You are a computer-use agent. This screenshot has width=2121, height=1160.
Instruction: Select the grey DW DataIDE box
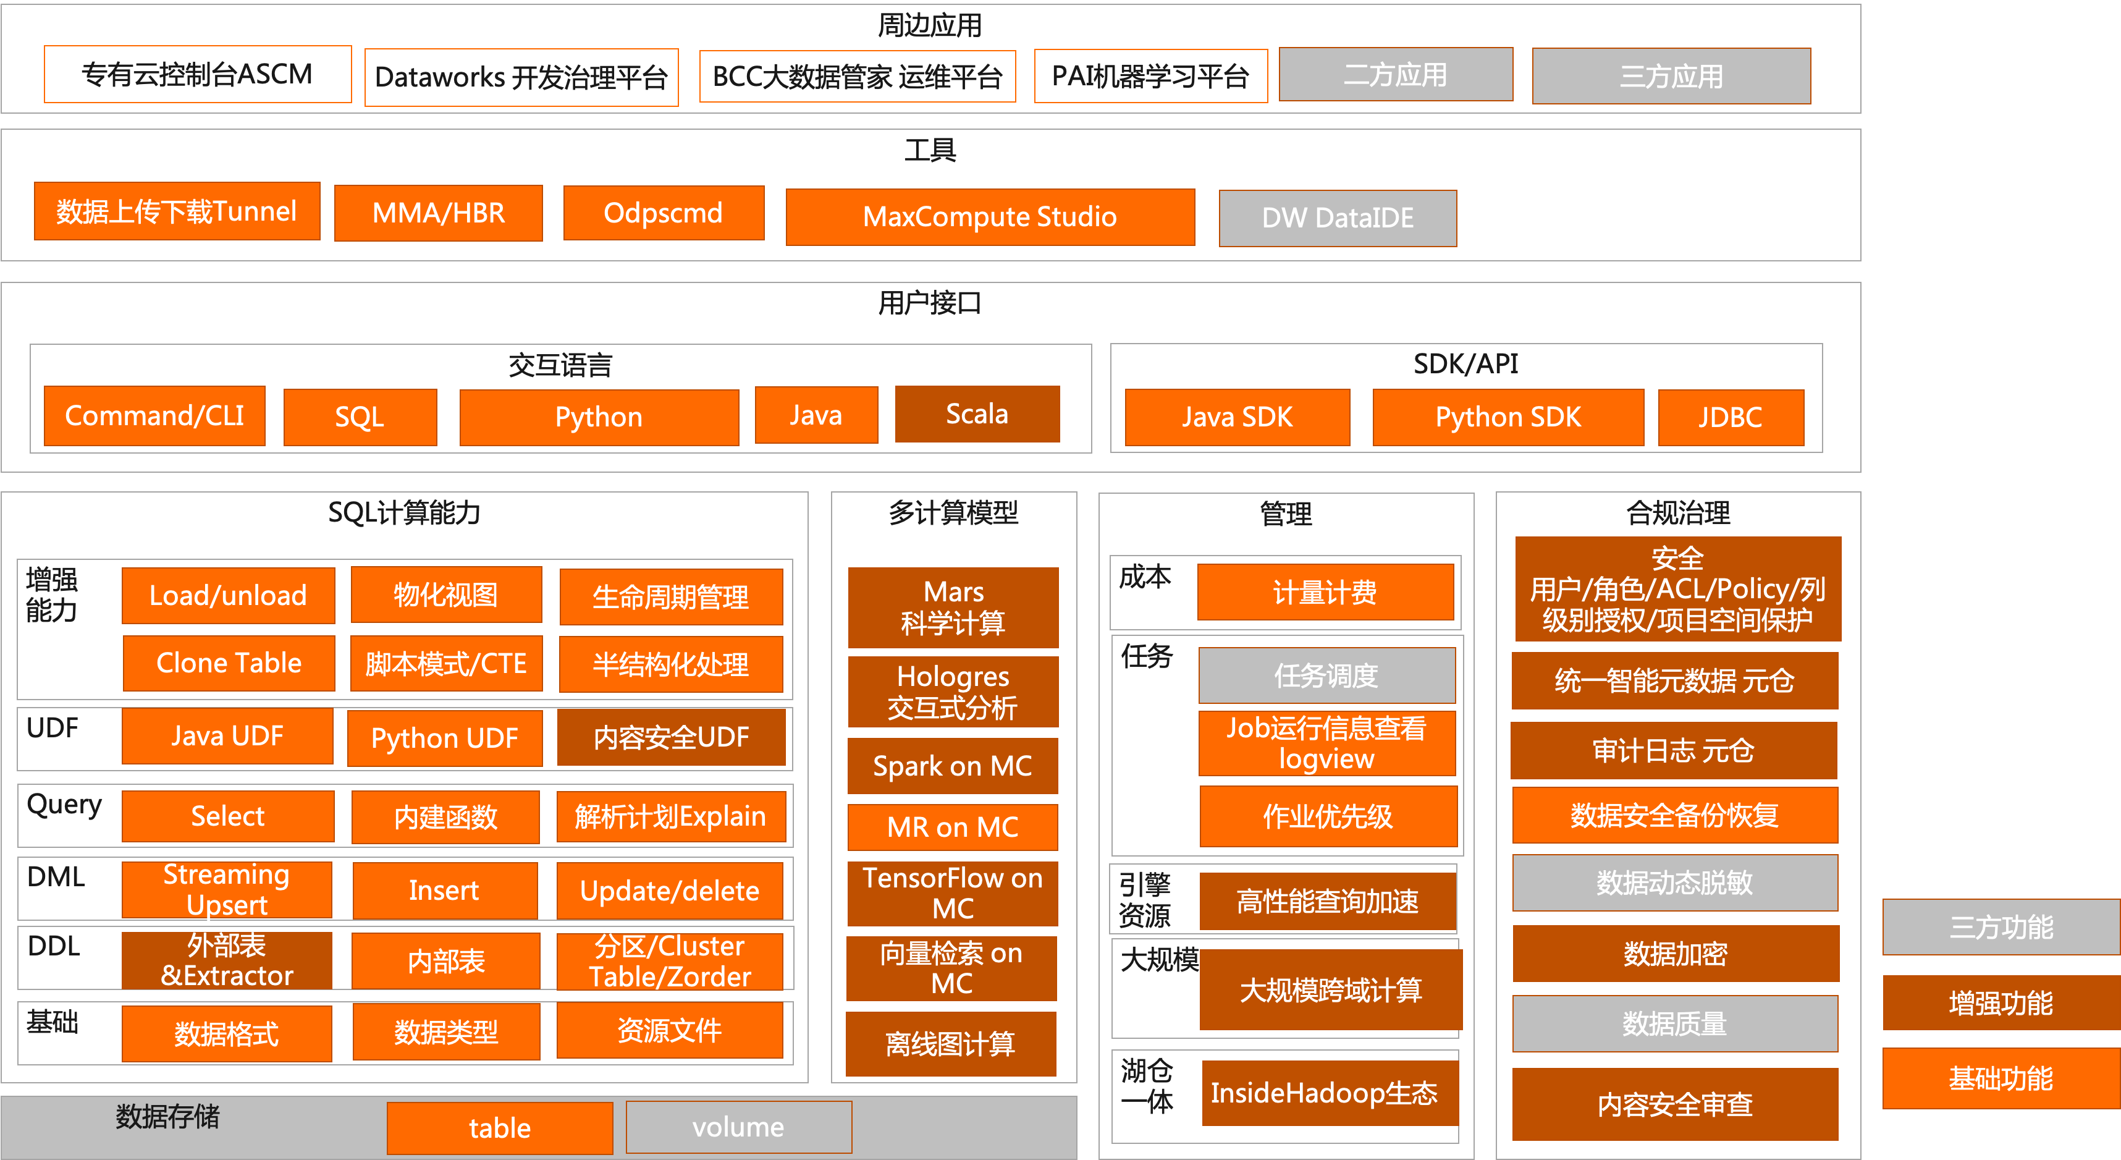[1337, 218]
